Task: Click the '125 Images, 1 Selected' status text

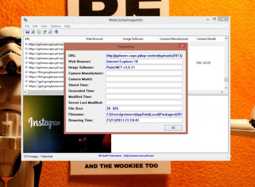Action: 38,157
